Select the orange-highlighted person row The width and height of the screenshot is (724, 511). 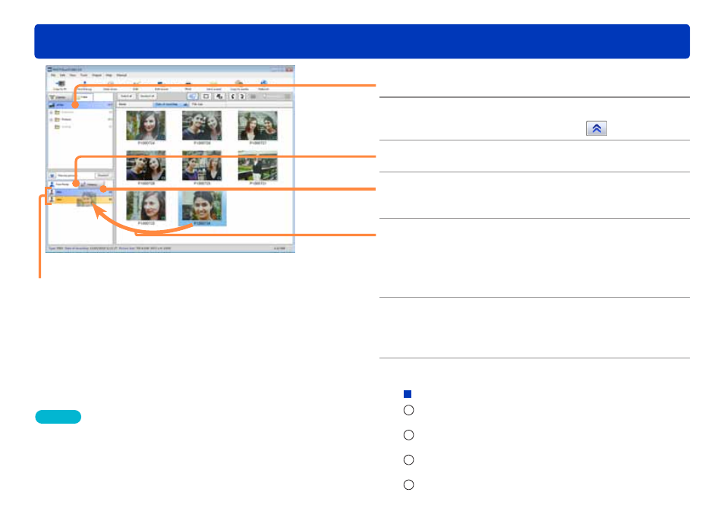point(80,200)
